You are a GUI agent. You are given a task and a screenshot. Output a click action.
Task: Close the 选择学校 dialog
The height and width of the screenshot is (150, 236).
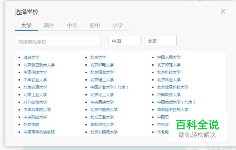click(223, 12)
